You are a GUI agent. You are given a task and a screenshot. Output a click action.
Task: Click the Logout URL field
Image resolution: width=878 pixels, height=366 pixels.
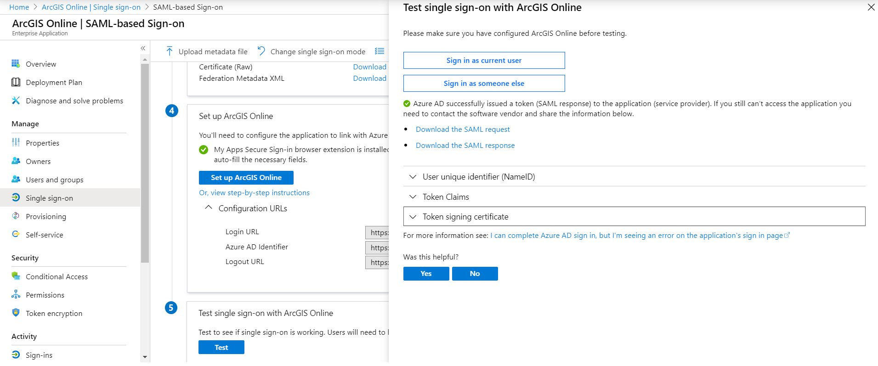point(377,262)
